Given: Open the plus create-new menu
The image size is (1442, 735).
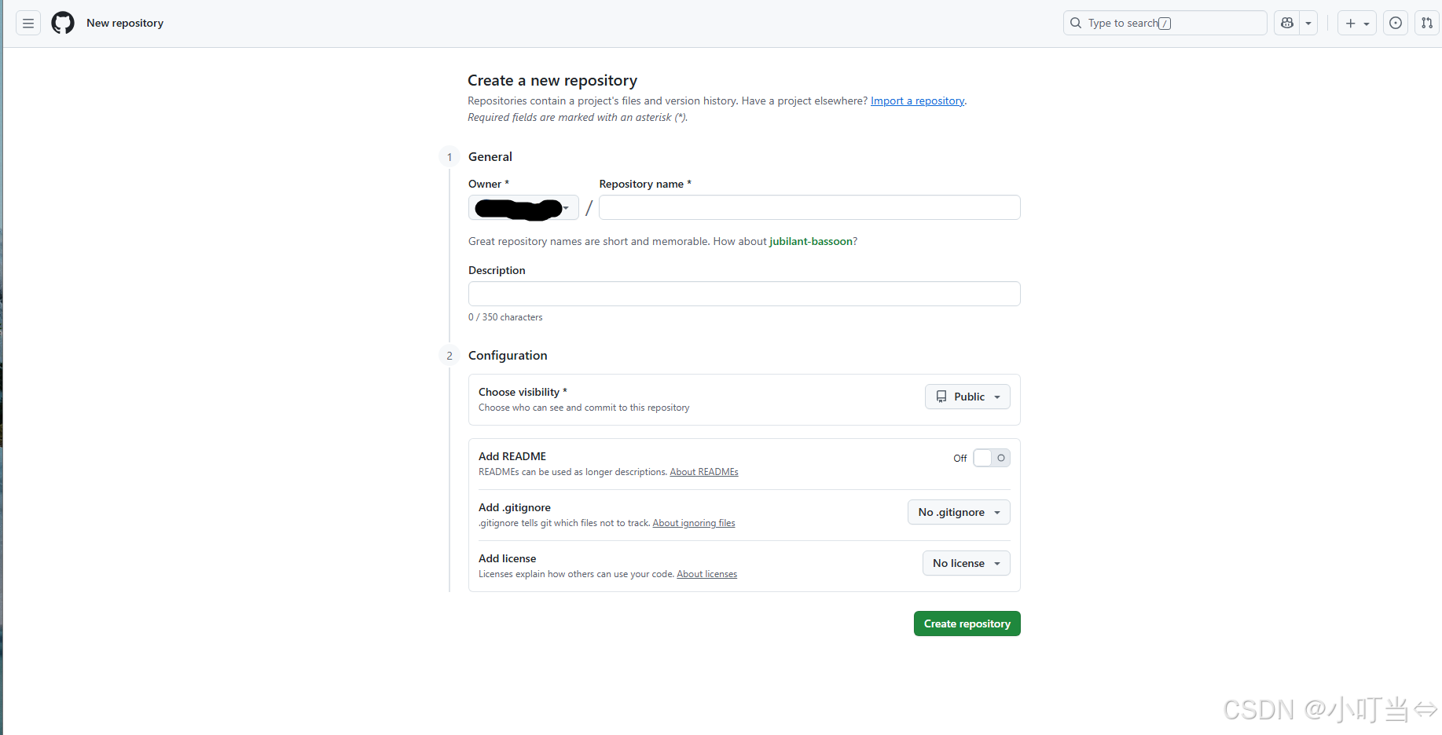Looking at the screenshot, I should (1357, 24).
